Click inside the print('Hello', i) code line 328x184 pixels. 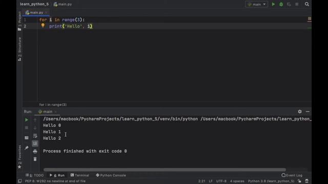[x=71, y=26]
